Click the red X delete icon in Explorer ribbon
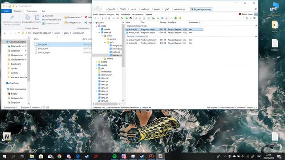The height and width of the screenshot is (160, 285). (x=86, y=17)
